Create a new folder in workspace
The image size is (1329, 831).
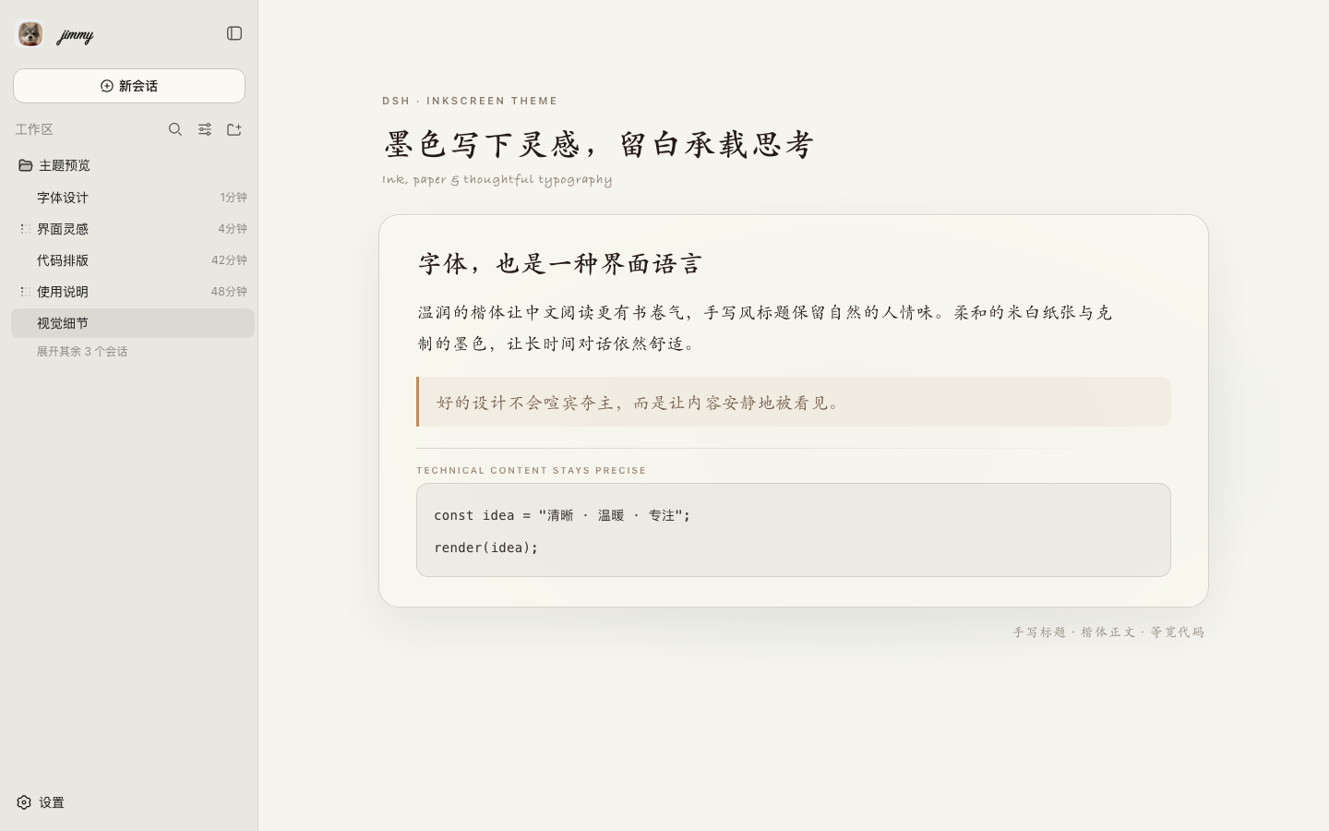click(234, 129)
